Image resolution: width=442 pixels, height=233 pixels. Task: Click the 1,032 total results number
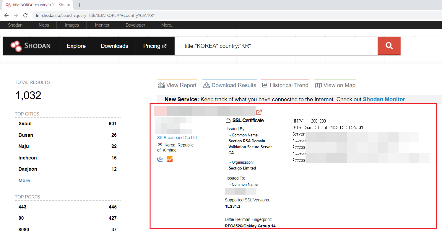28,95
